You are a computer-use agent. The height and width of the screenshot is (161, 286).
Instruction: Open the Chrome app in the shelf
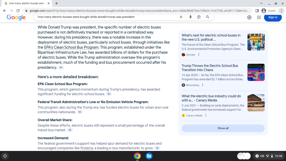pyautogui.click(x=137, y=156)
